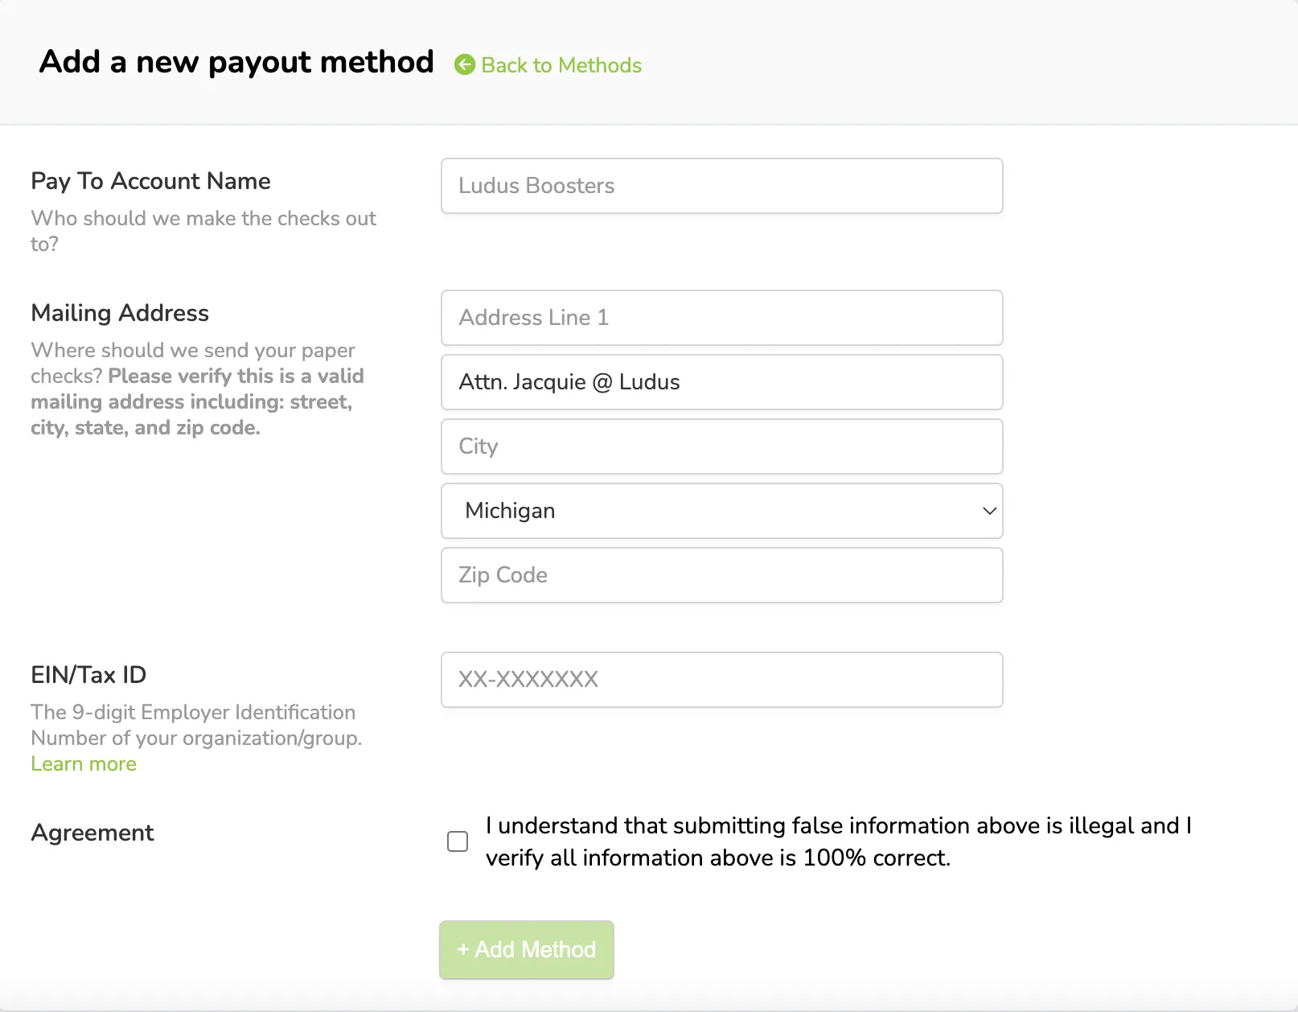Screen dimensions: 1298x1012
Task: Focus the Pay To Account Name field
Action: (721, 186)
